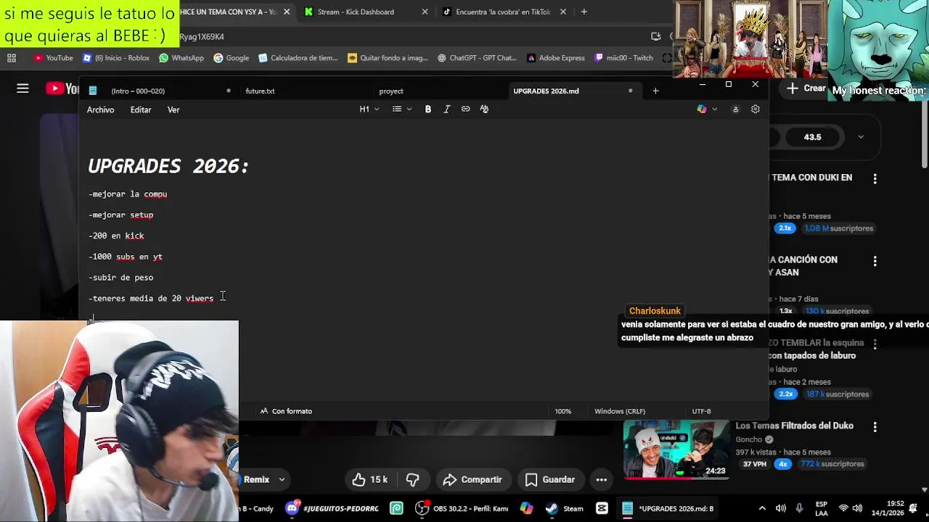Open OBS 30.2.2 in taskbar
929x522 pixels.
[461, 508]
